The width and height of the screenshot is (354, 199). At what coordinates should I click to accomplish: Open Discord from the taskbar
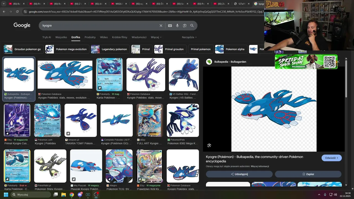pos(80,195)
